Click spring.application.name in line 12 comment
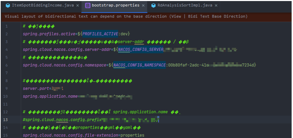 [x=140, y=112]
